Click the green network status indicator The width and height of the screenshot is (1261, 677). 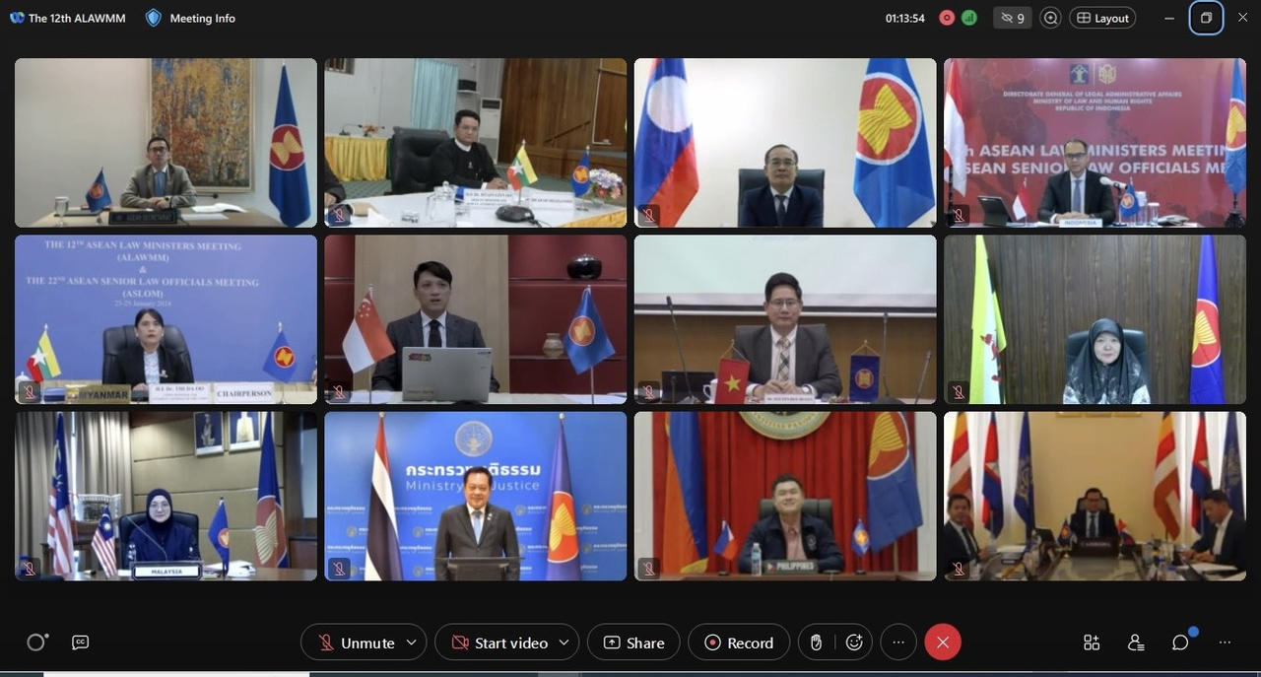coord(967,17)
